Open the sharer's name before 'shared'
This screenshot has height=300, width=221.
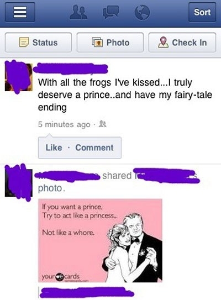tap(67, 176)
